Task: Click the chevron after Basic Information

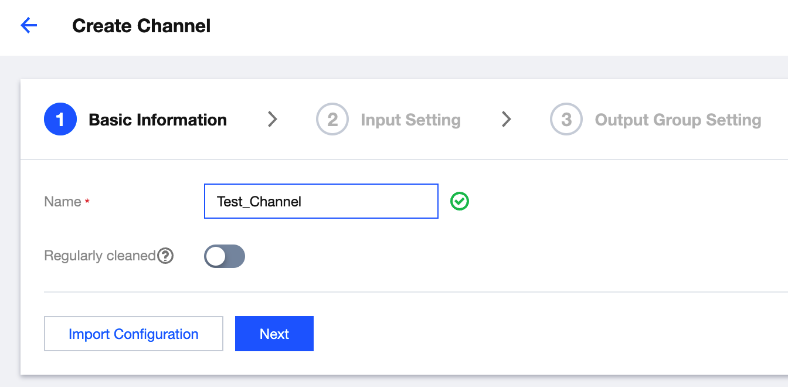Action: tap(272, 120)
